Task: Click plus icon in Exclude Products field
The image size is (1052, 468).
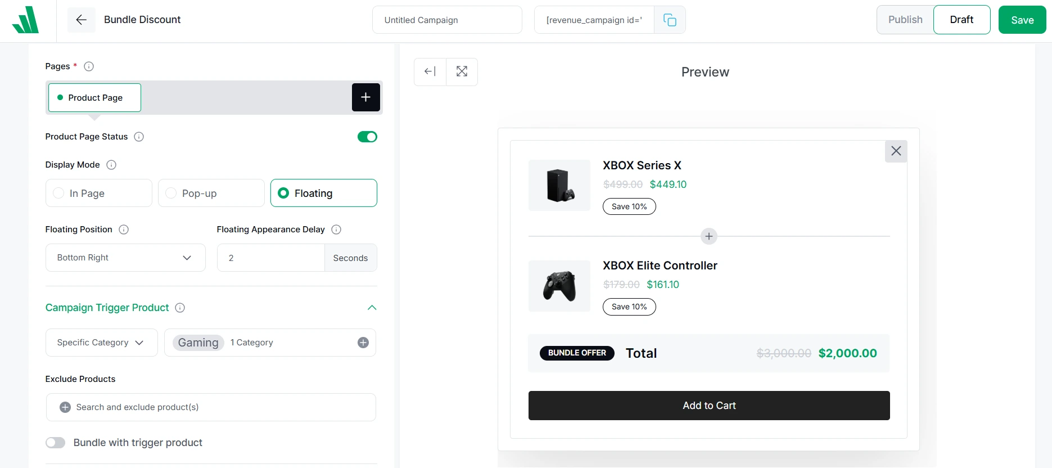Action: click(65, 407)
